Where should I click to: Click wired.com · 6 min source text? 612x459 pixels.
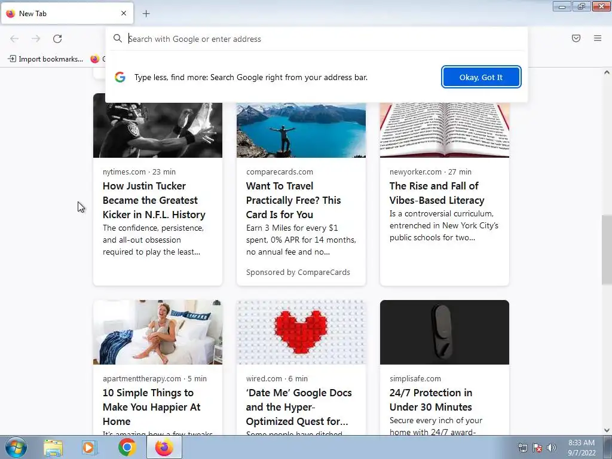pyautogui.click(x=277, y=378)
